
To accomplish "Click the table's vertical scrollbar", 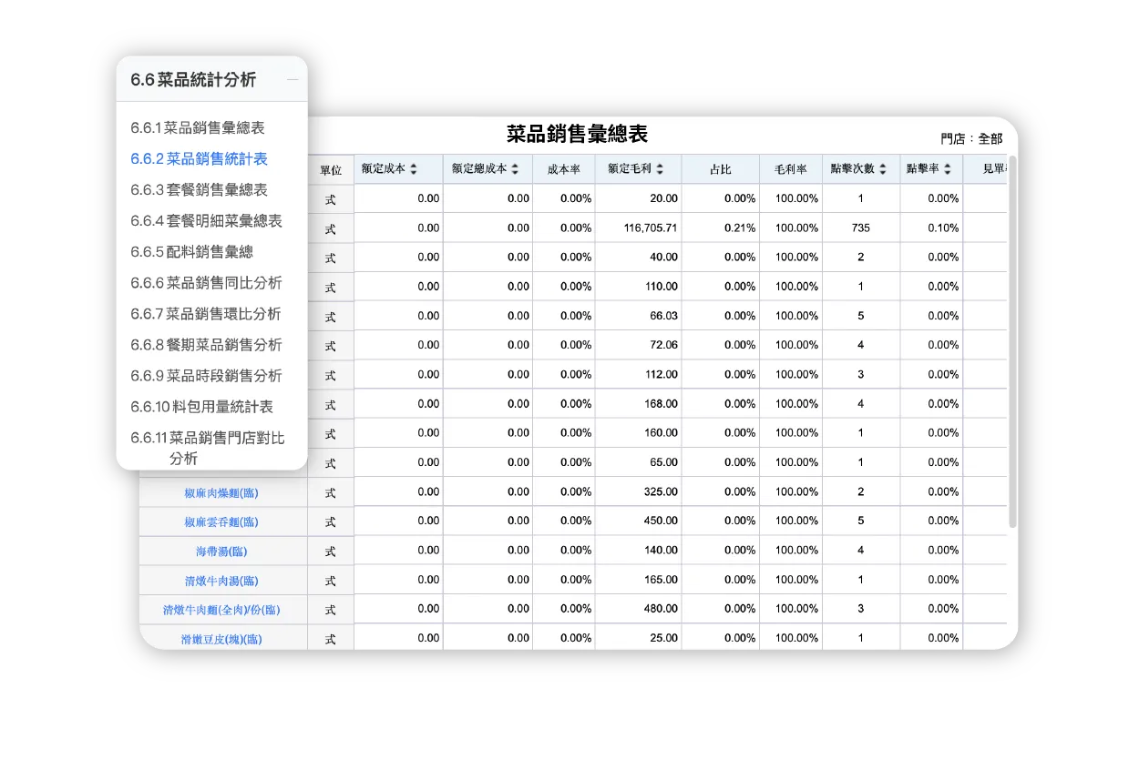I will click(1012, 341).
